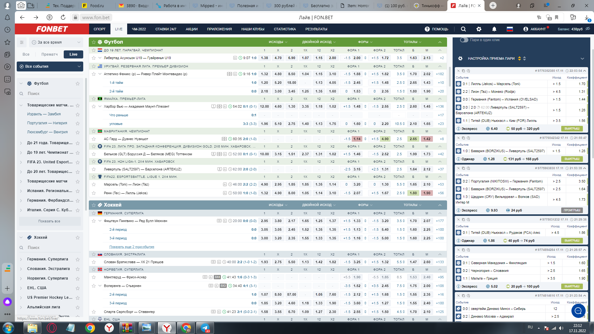Click the browser address bar www.fon.bet
Screen dimensions: 594x334
96,18
